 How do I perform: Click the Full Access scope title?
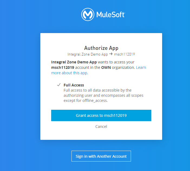tap(74, 85)
